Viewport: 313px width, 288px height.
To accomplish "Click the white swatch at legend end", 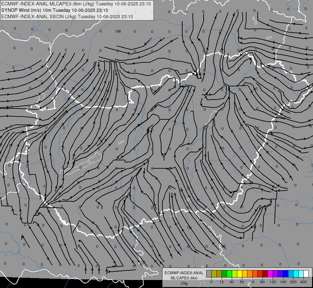I will pos(306,274).
